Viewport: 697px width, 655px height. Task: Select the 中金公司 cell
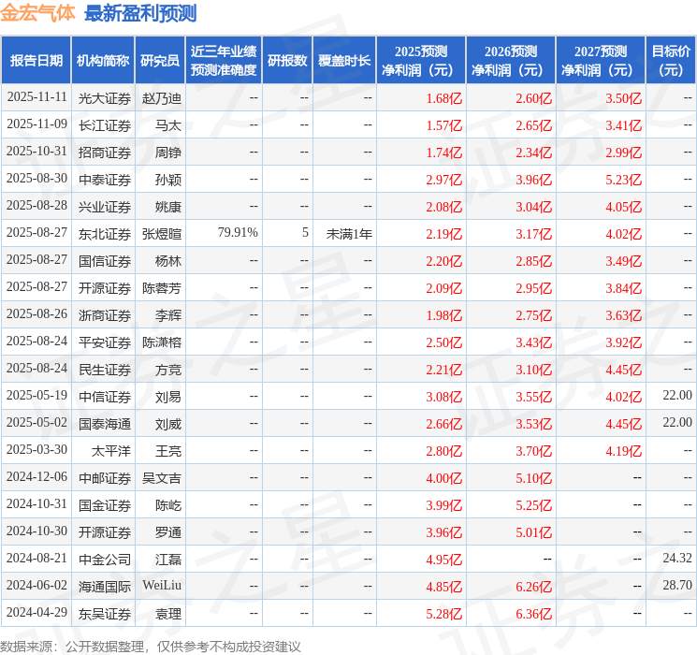pyautogui.click(x=105, y=560)
